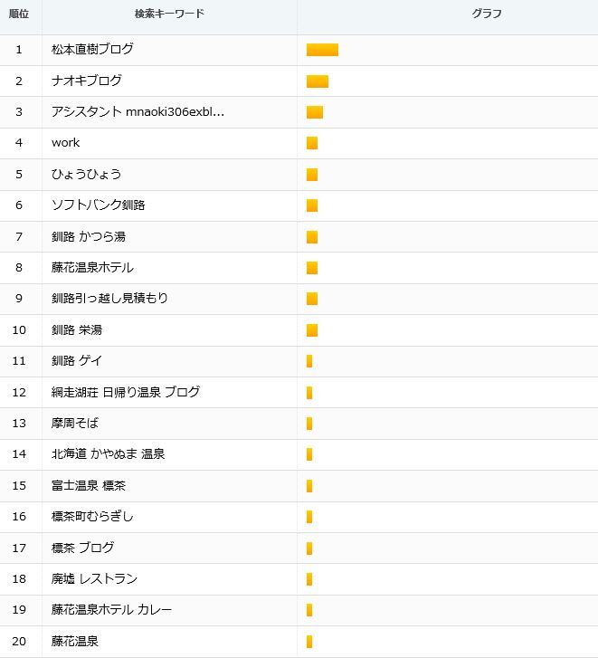Select 北海道 かやぬま 温泉 keyword
This screenshot has height=658, width=598.
pyautogui.click(x=108, y=453)
